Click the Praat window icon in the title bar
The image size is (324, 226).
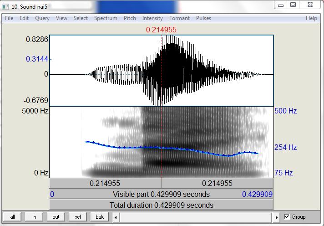[5, 7]
